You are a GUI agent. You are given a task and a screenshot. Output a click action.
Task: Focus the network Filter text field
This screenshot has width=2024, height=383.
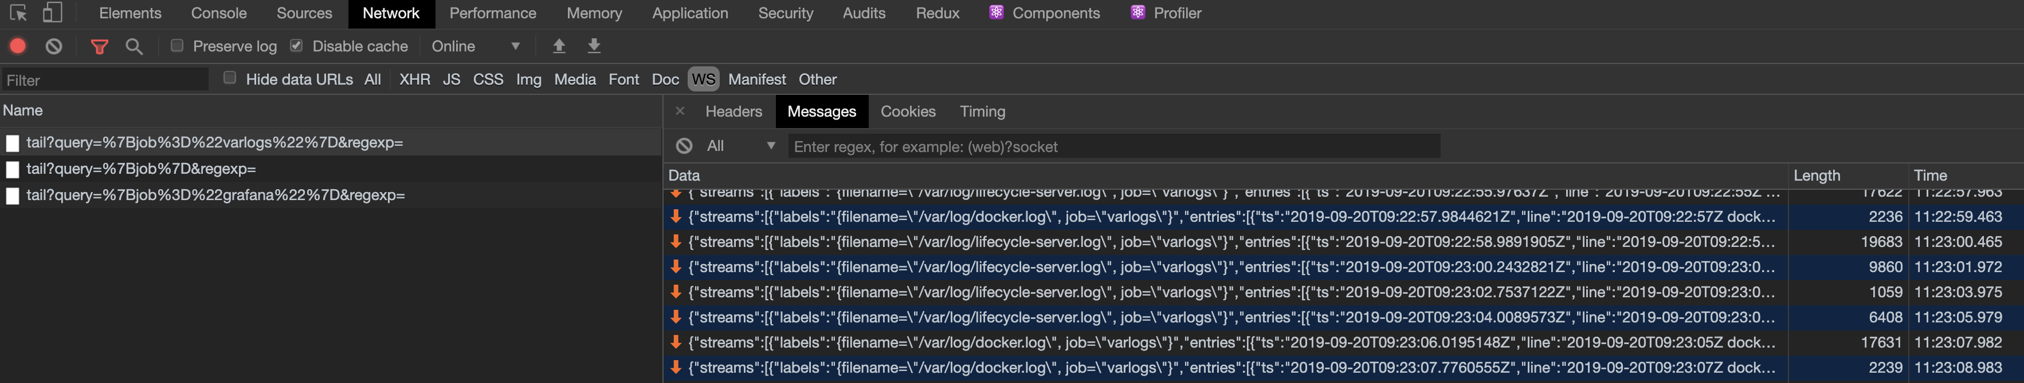(x=104, y=80)
